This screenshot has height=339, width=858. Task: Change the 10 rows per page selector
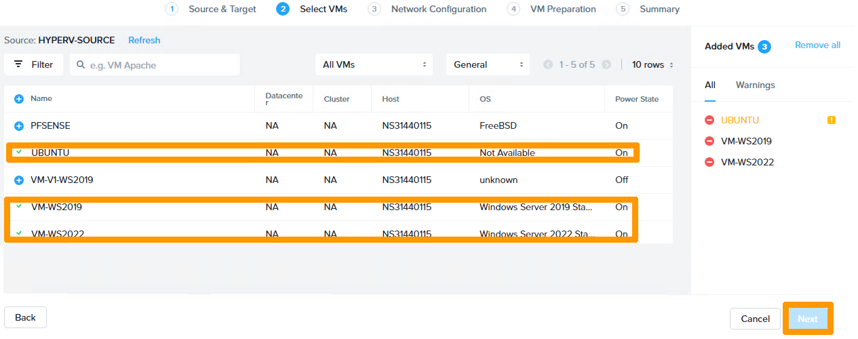coord(652,65)
